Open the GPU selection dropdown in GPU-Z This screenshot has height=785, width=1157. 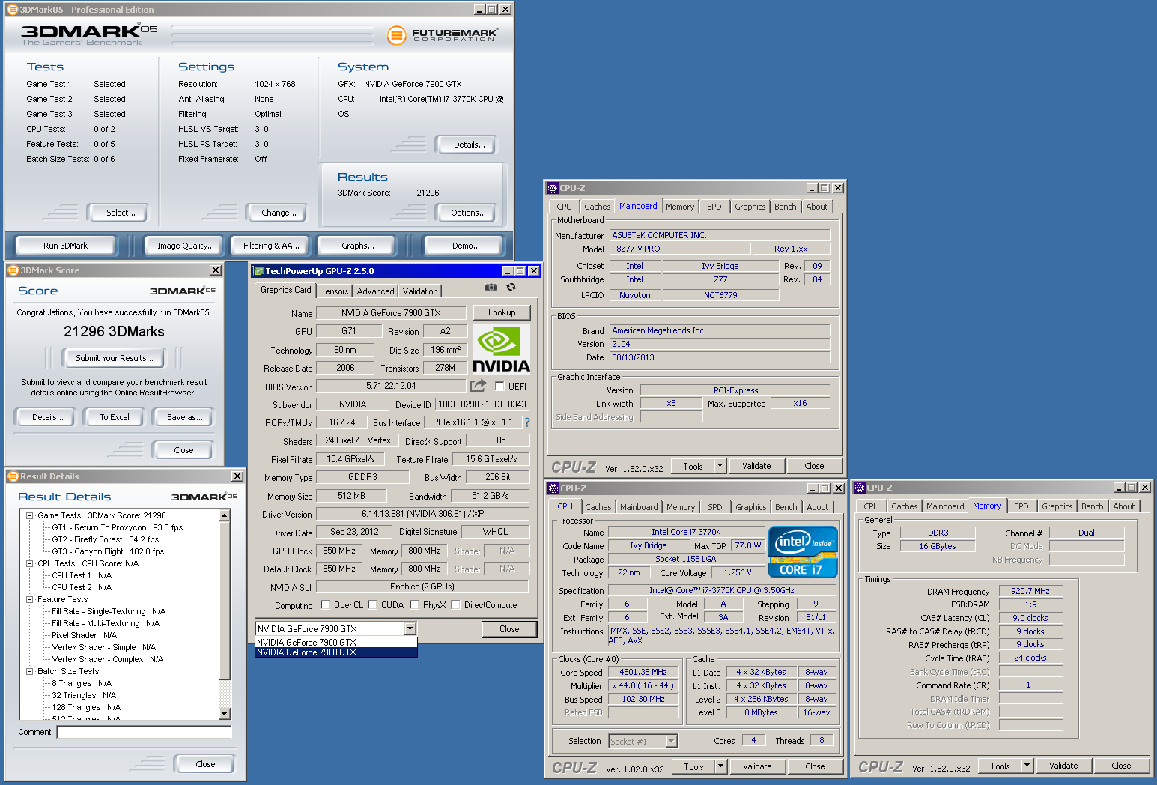tap(410, 629)
